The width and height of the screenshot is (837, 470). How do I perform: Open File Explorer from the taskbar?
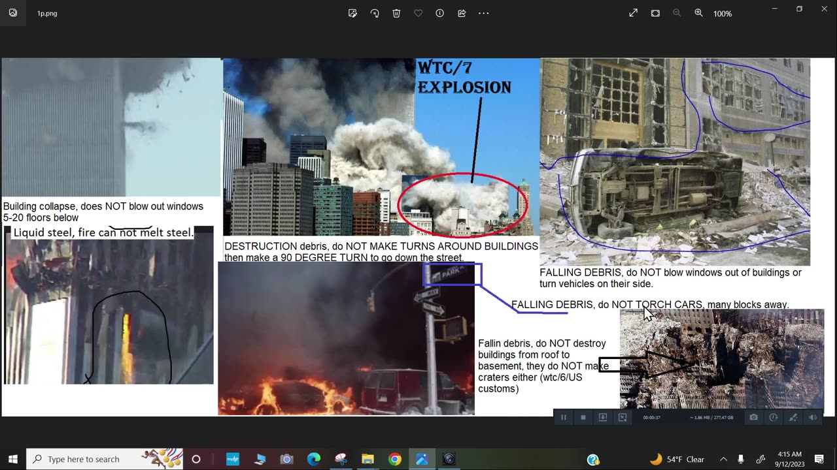coord(367,459)
